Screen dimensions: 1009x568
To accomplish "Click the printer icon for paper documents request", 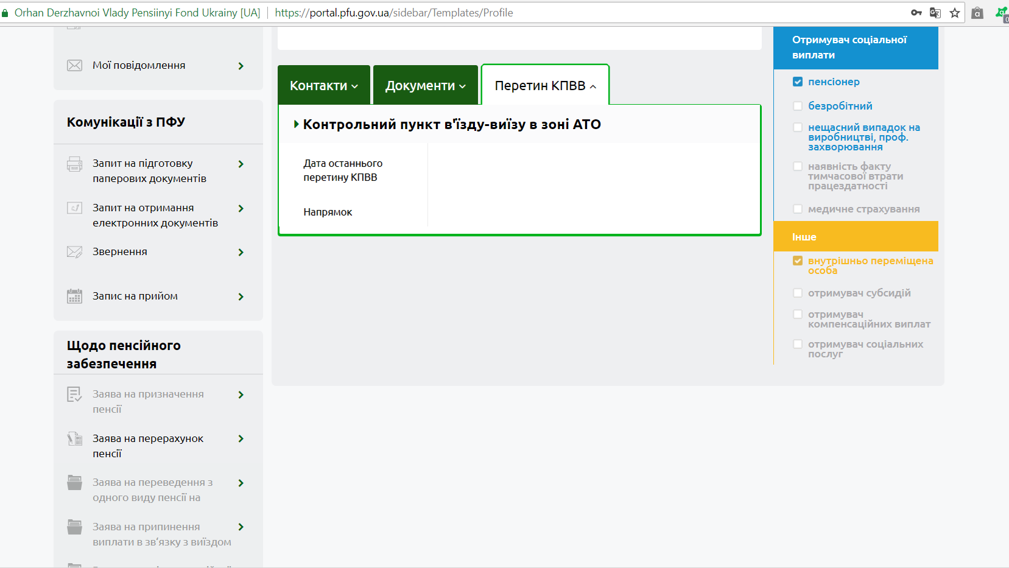I will (x=74, y=164).
